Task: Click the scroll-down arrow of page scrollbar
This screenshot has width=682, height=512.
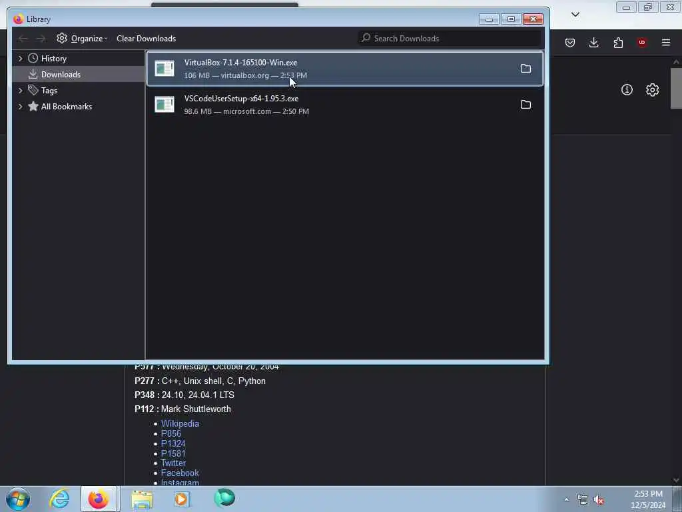Action: coord(676,480)
